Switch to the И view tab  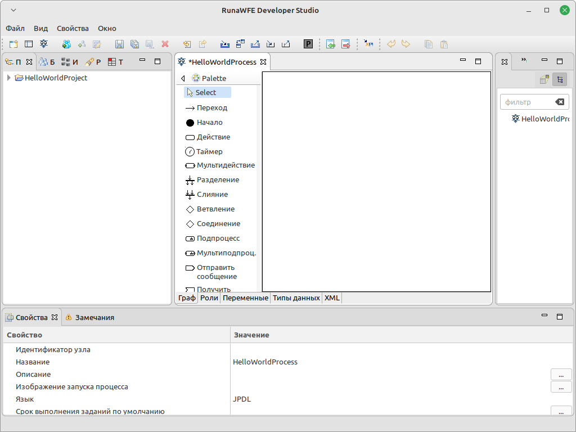click(x=70, y=62)
